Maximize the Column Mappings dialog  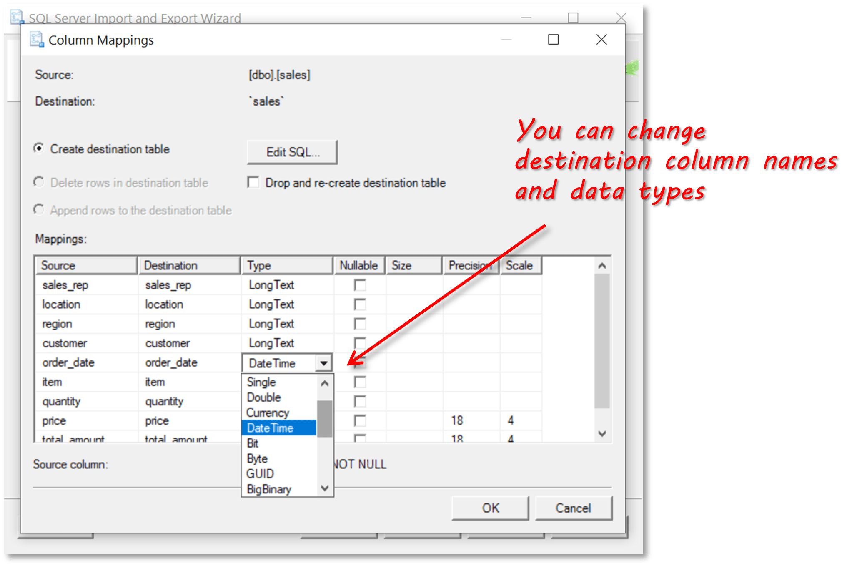[553, 40]
